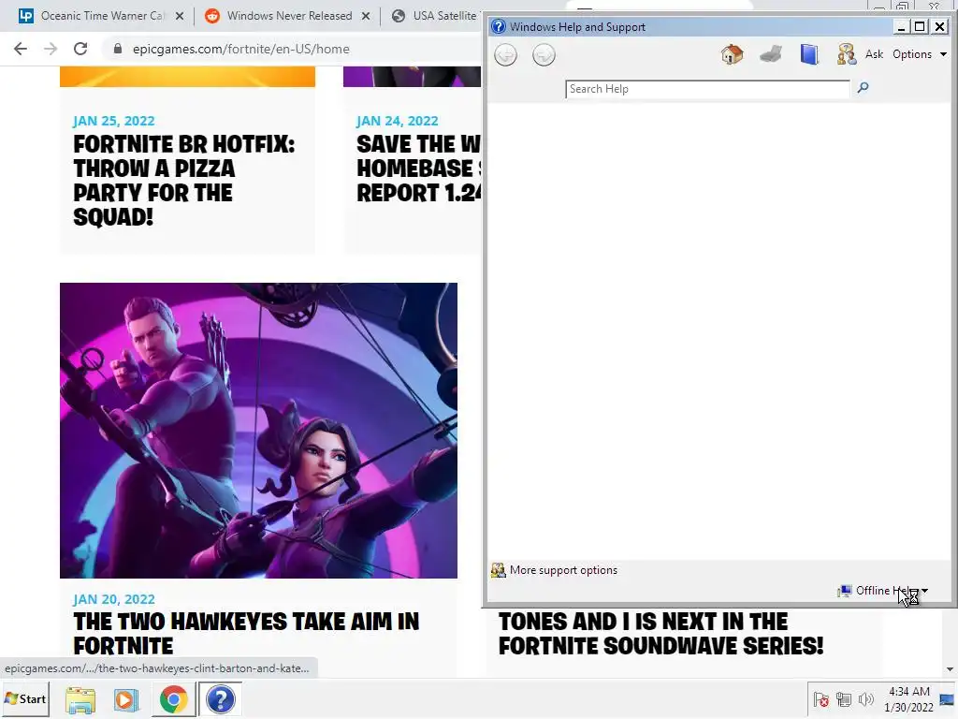Minimize the Help and Support window

901,27
